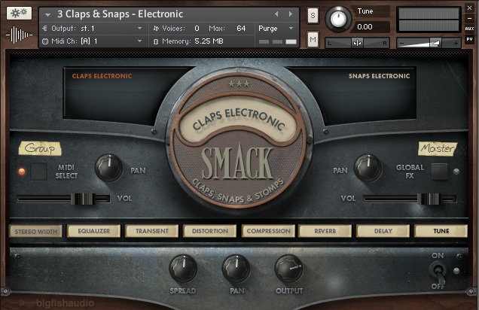This screenshot has width=479, height=310.
Task: Click the orange MIDI Select LED
Action: coord(22,171)
